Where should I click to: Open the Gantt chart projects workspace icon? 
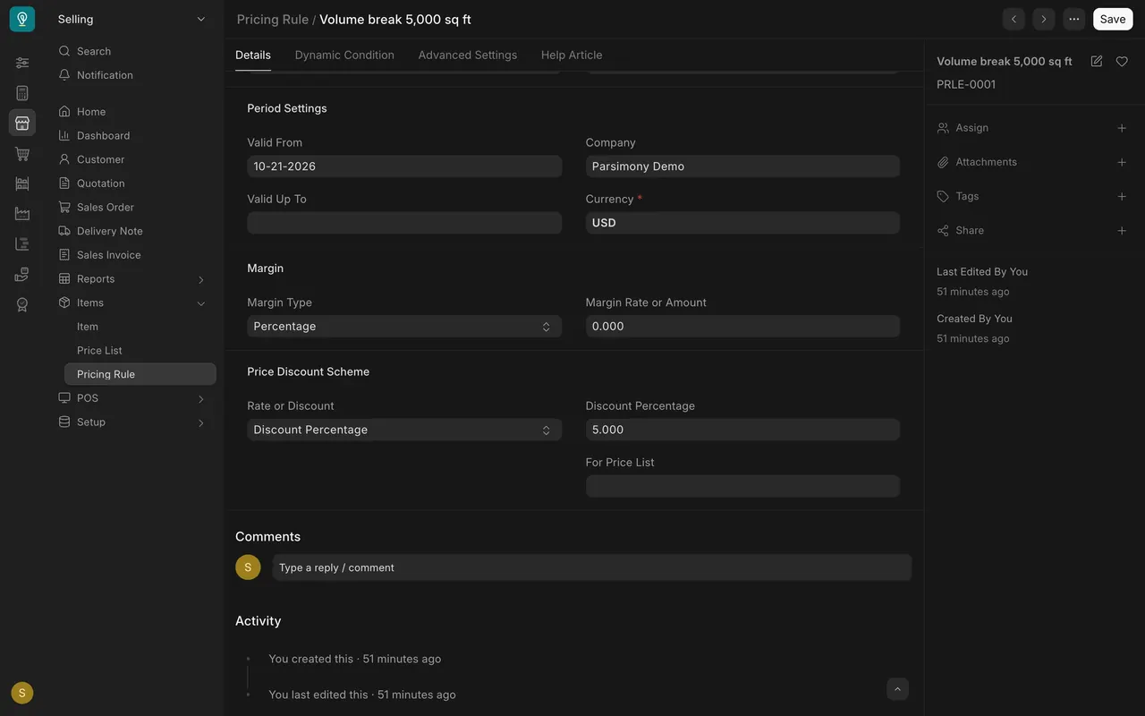tap(22, 244)
